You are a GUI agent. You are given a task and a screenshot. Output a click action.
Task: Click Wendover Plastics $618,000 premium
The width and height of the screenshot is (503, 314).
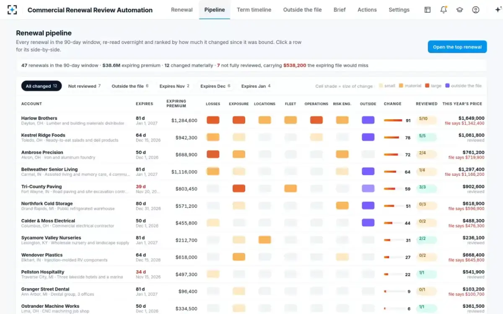(x=187, y=257)
